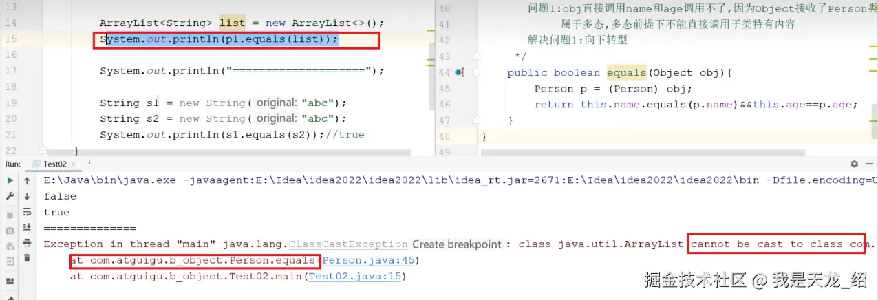Click up stack trace arrow
This screenshot has width=878, height=300.
(x=27, y=180)
